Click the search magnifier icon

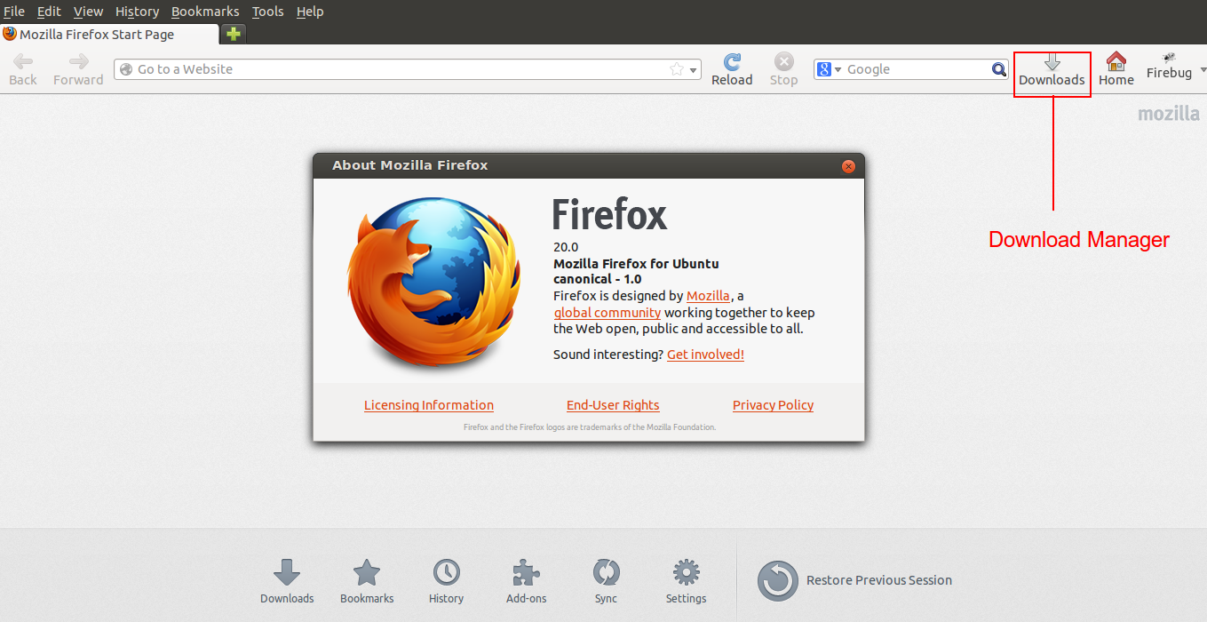pos(999,69)
